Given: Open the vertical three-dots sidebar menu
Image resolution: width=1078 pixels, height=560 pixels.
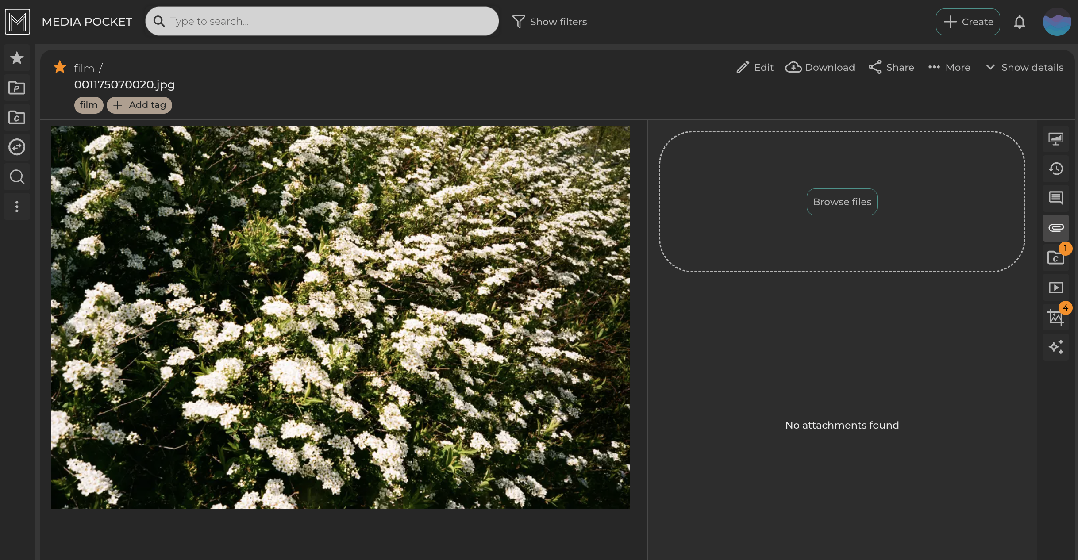Looking at the screenshot, I should coord(17,207).
